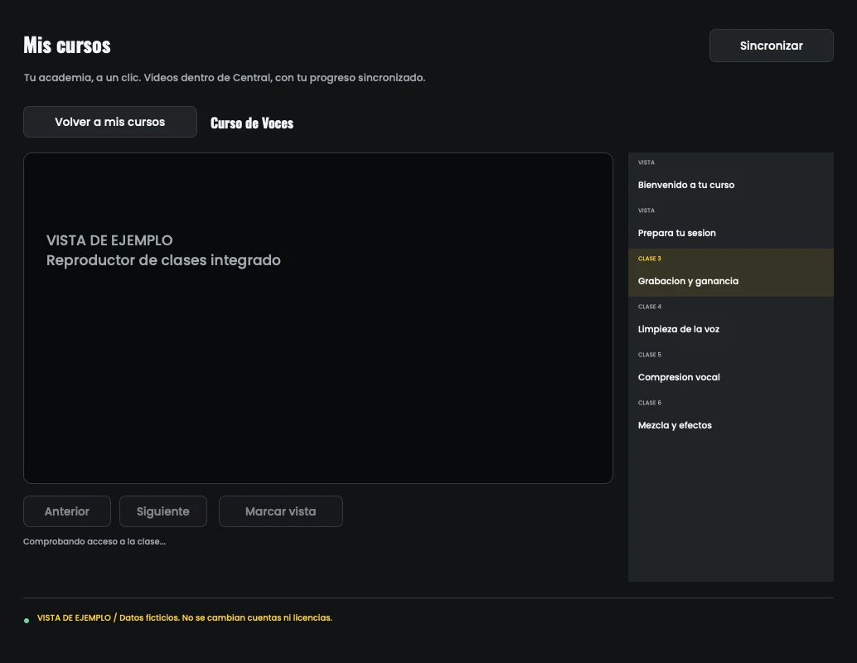Viewport: 857px width, 663px height.
Task: Open class 6 Mezcla y efectos
Action: [x=731, y=417]
